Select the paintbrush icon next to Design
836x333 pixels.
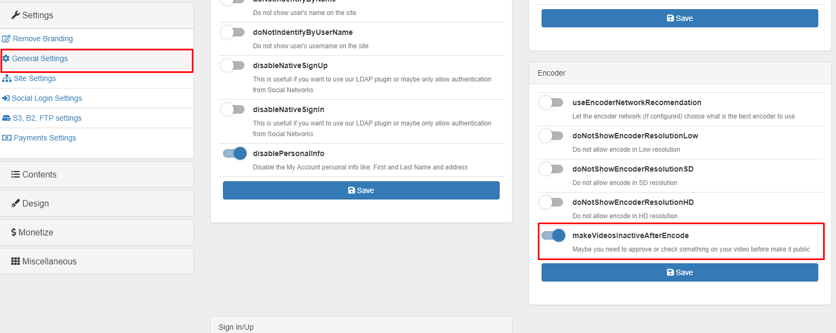click(16, 203)
